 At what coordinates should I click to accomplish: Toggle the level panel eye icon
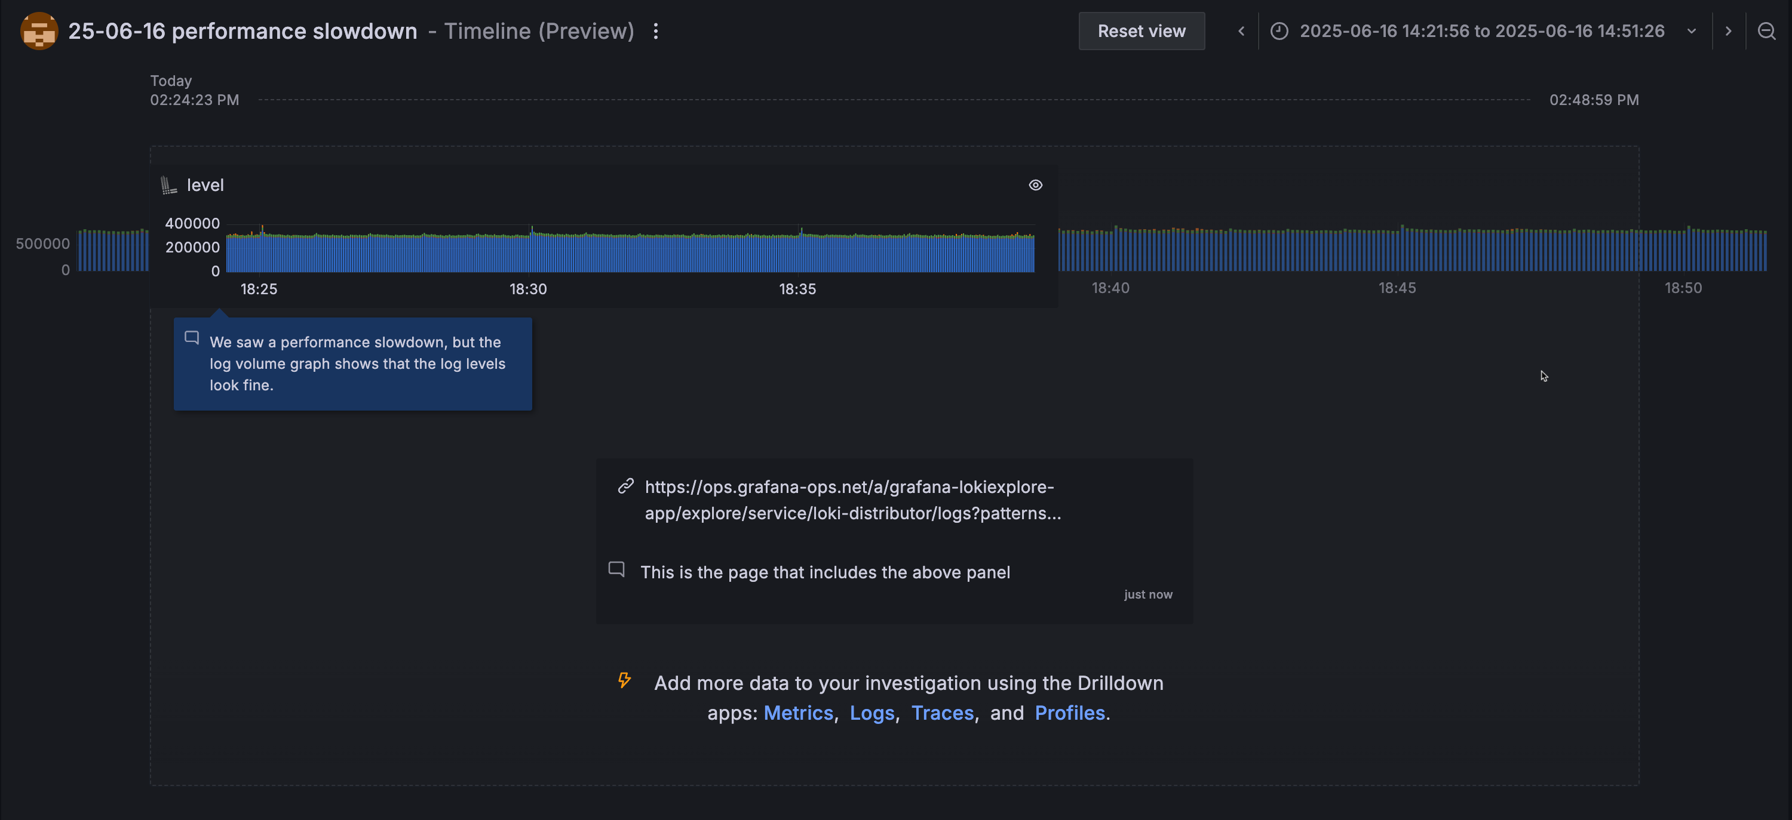pyautogui.click(x=1035, y=185)
